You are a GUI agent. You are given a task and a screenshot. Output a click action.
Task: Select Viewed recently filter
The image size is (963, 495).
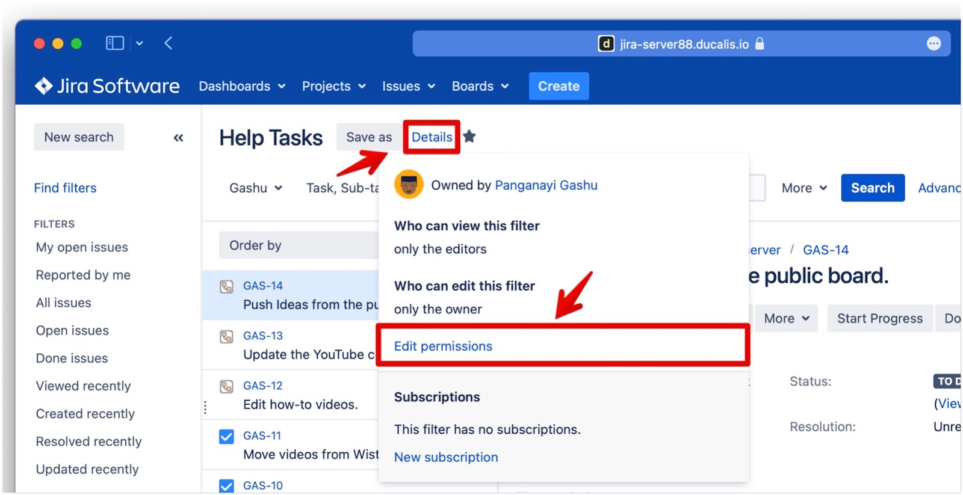coord(83,386)
